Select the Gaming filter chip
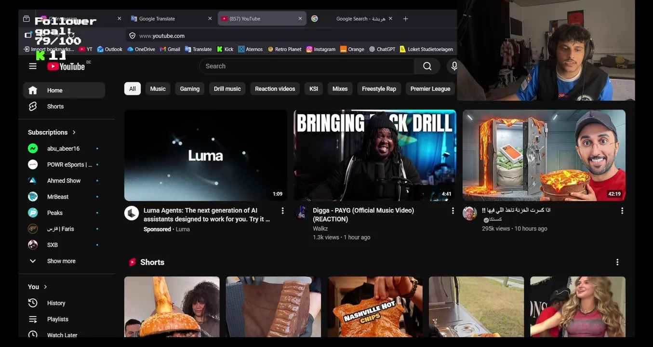 190,89
